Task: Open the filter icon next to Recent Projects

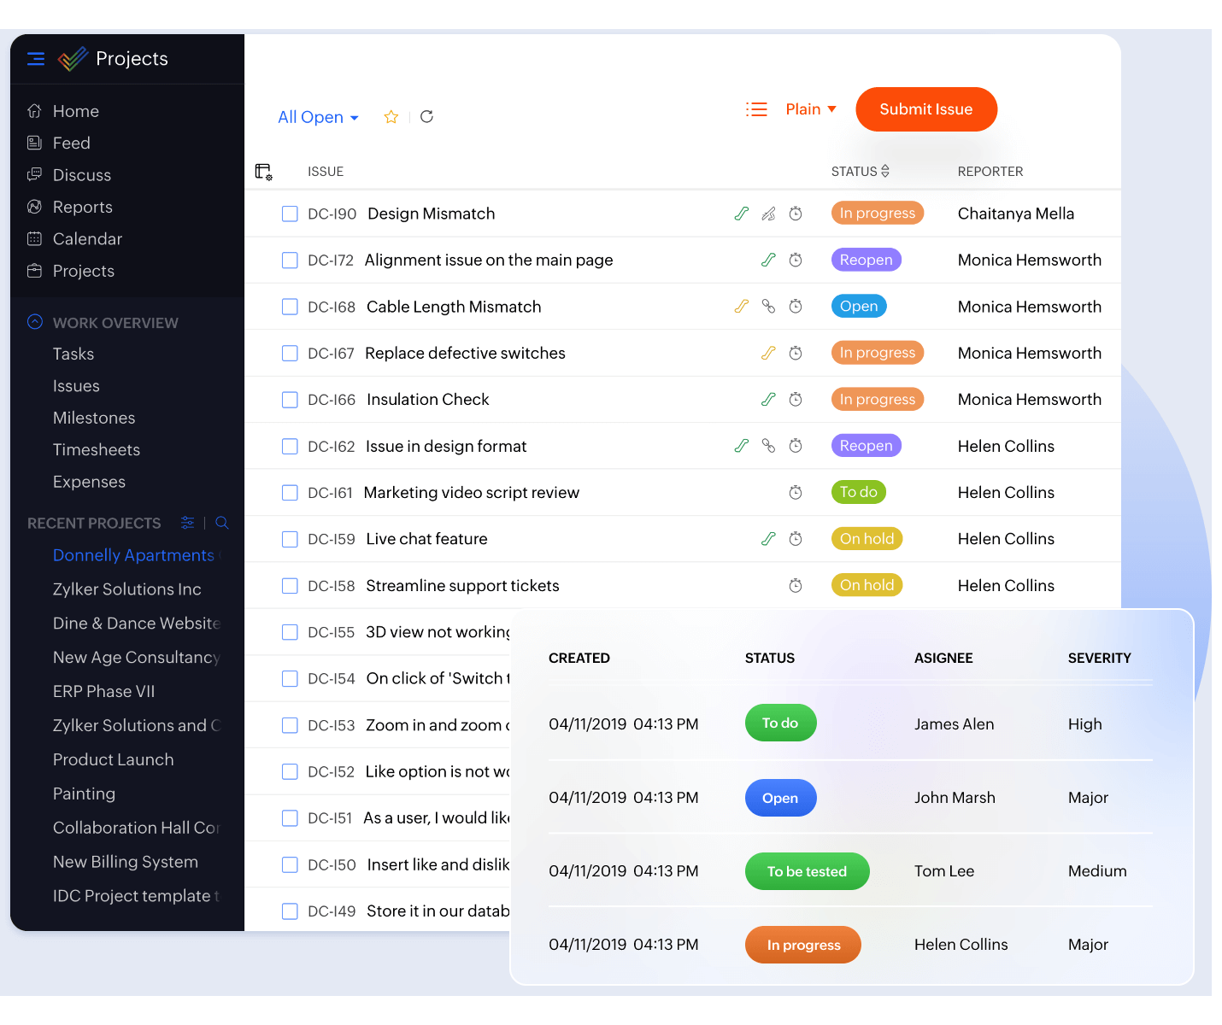Action: (x=187, y=523)
